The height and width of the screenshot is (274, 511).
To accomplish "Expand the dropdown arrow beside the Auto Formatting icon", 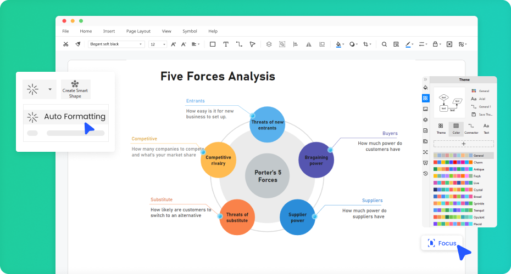I will click(x=50, y=89).
